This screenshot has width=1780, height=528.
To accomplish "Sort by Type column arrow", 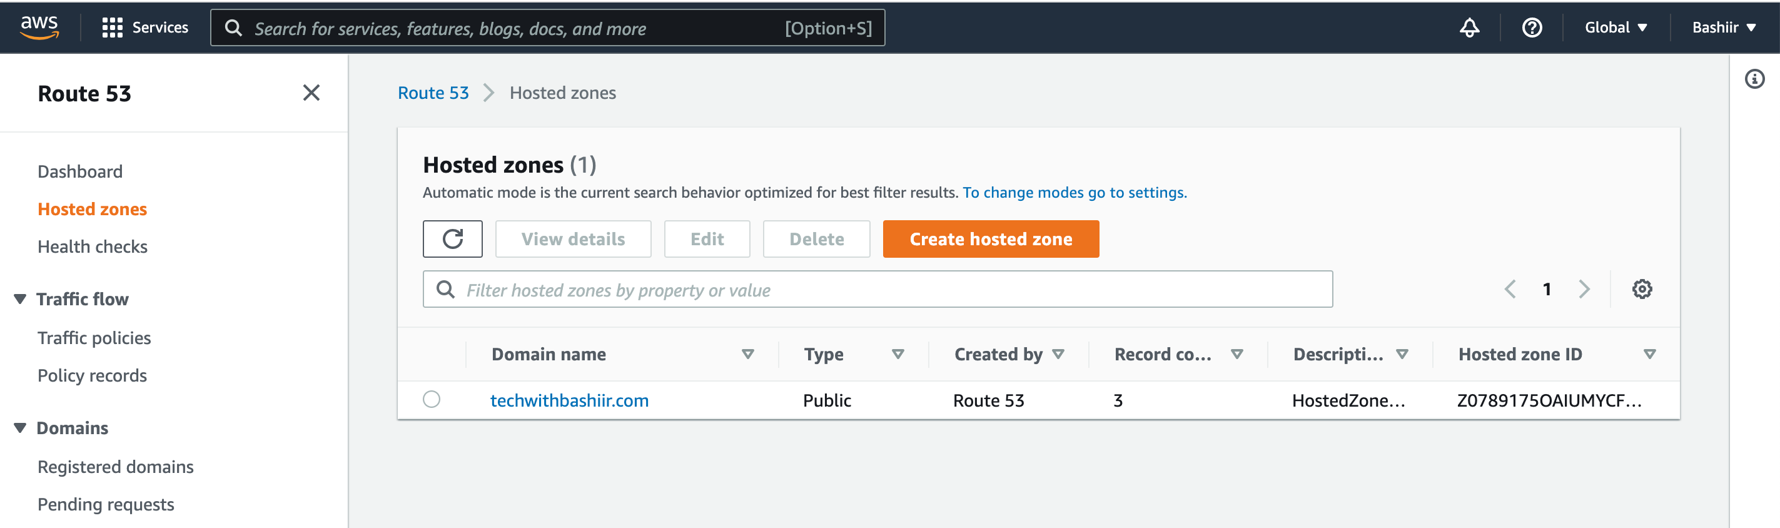I will [x=898, y=354].
